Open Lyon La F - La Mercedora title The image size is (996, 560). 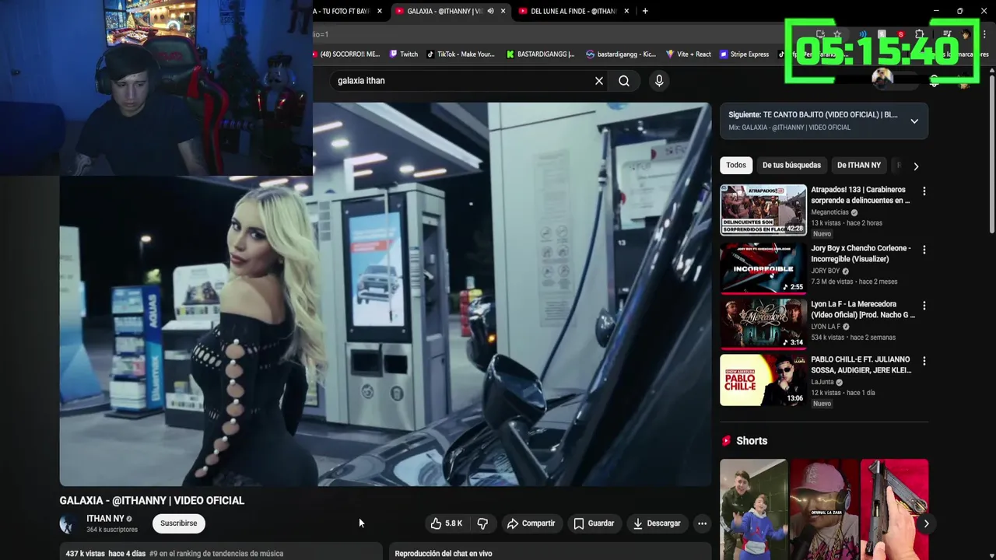click(862, 310)
